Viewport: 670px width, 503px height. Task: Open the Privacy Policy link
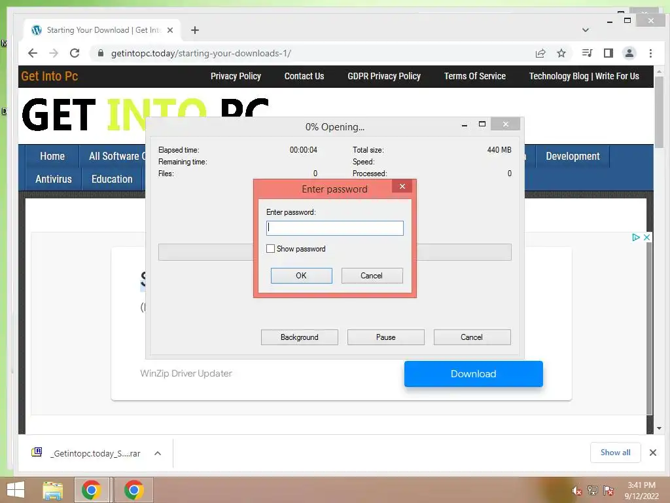coord(236,76)
